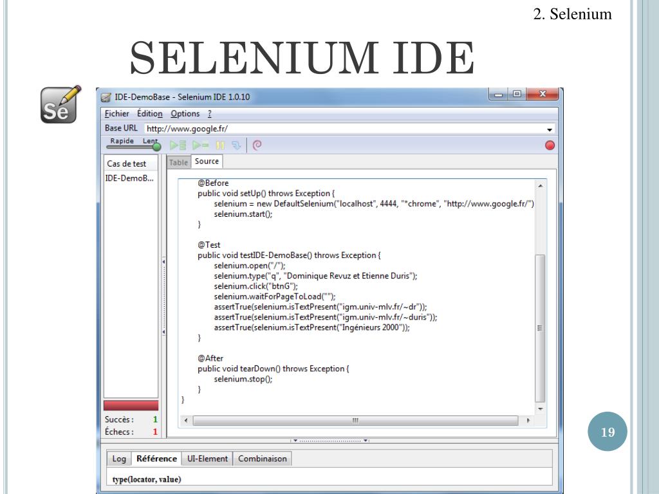Click the selenium.waitForPageToLoad line
Screen dimensions: 659x494
275,297
